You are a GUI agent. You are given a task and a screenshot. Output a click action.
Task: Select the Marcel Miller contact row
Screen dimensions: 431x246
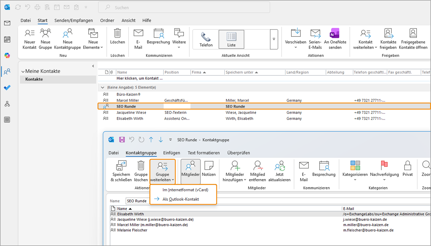[x=264, y=100]
